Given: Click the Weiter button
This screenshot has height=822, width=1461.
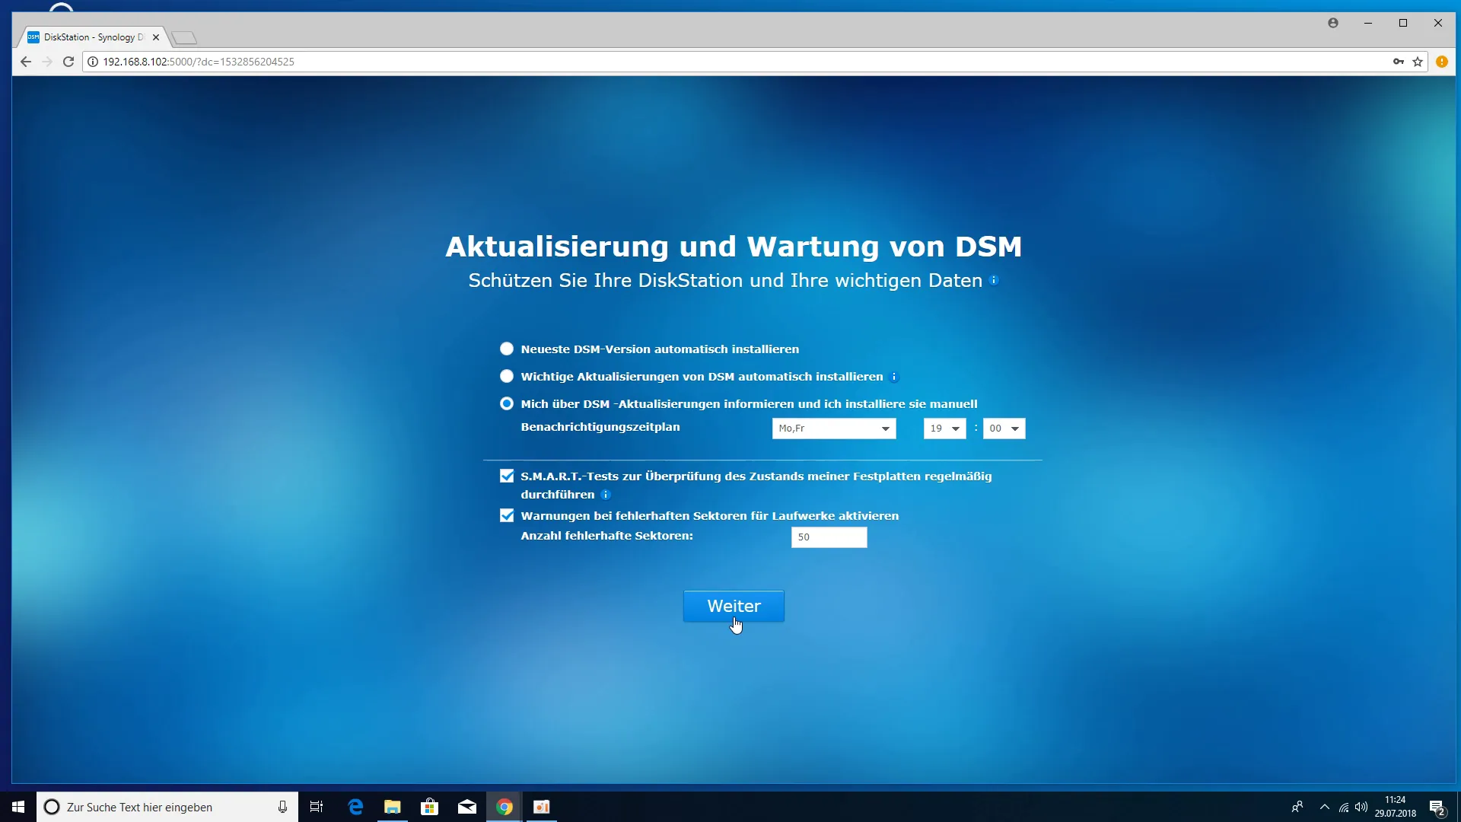Looking at the screenshot, I should pyautogui.click(x=734, y=606).
